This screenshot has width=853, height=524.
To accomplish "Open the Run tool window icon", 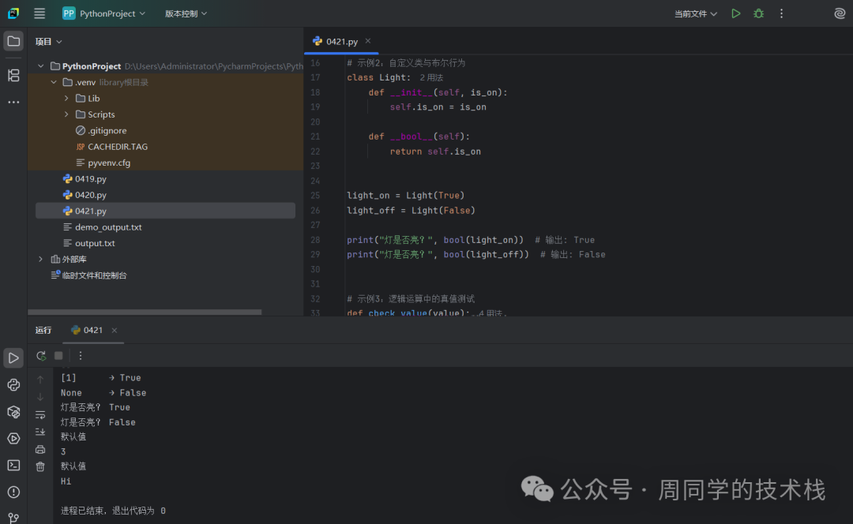I will (x=13, y=357).
